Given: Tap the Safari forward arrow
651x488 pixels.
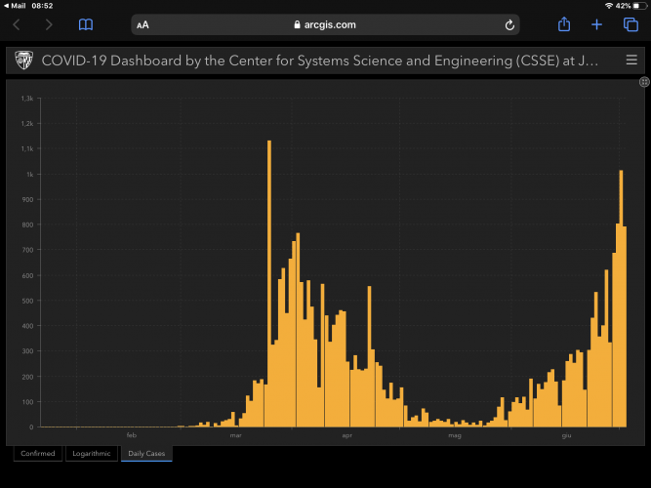Looking at the screenshot, I should point(48,24).
